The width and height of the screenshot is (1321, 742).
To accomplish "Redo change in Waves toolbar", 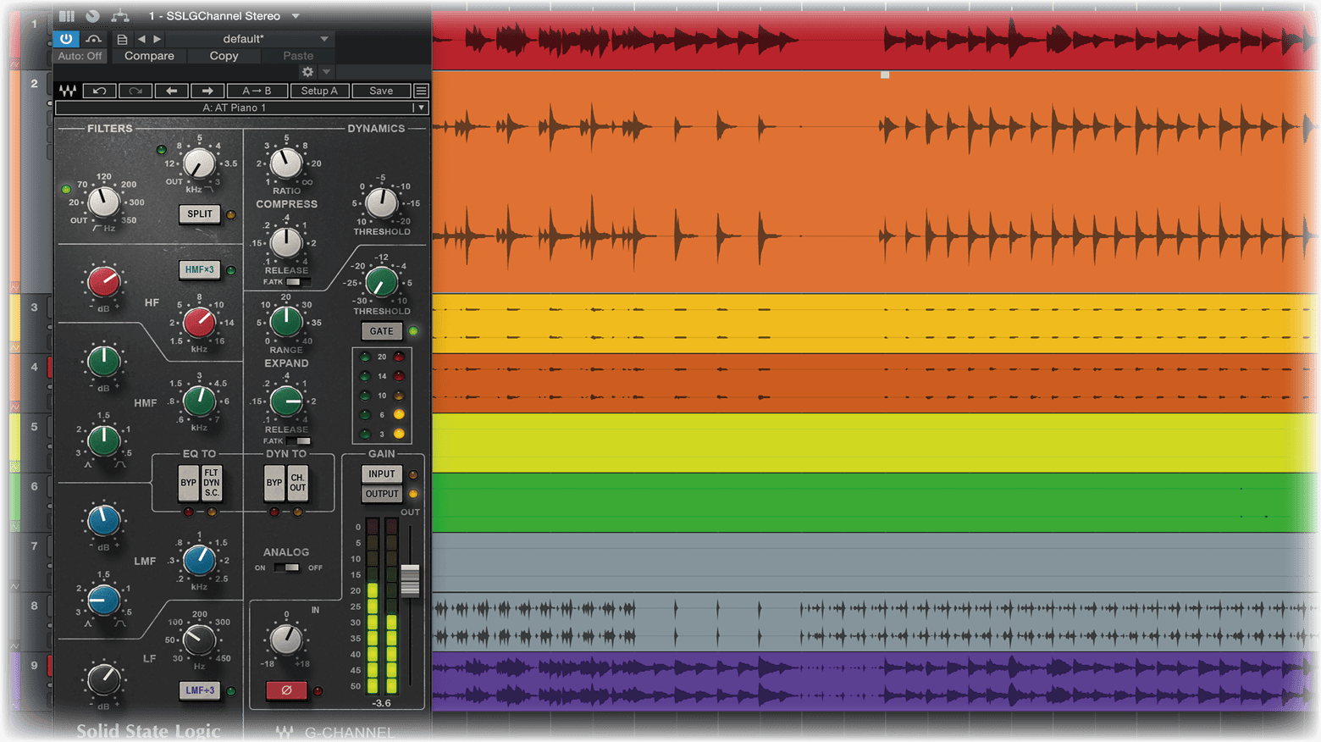I will click(x=135, y=91).
